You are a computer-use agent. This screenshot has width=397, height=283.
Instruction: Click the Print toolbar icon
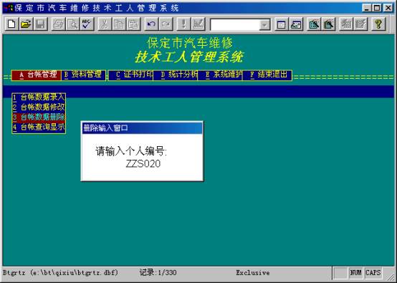pos(58,24)
